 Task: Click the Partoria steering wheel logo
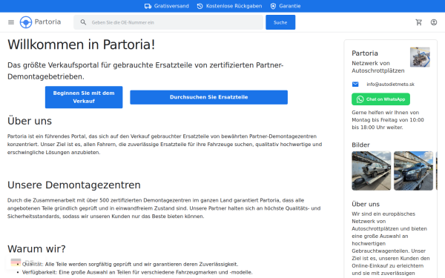pos(26,22)
